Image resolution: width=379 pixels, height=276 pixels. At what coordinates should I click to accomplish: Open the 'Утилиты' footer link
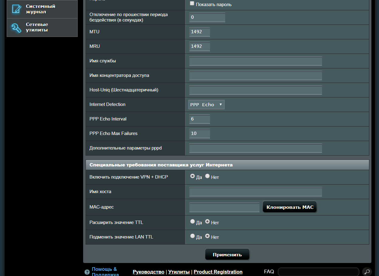click(179, 272)
